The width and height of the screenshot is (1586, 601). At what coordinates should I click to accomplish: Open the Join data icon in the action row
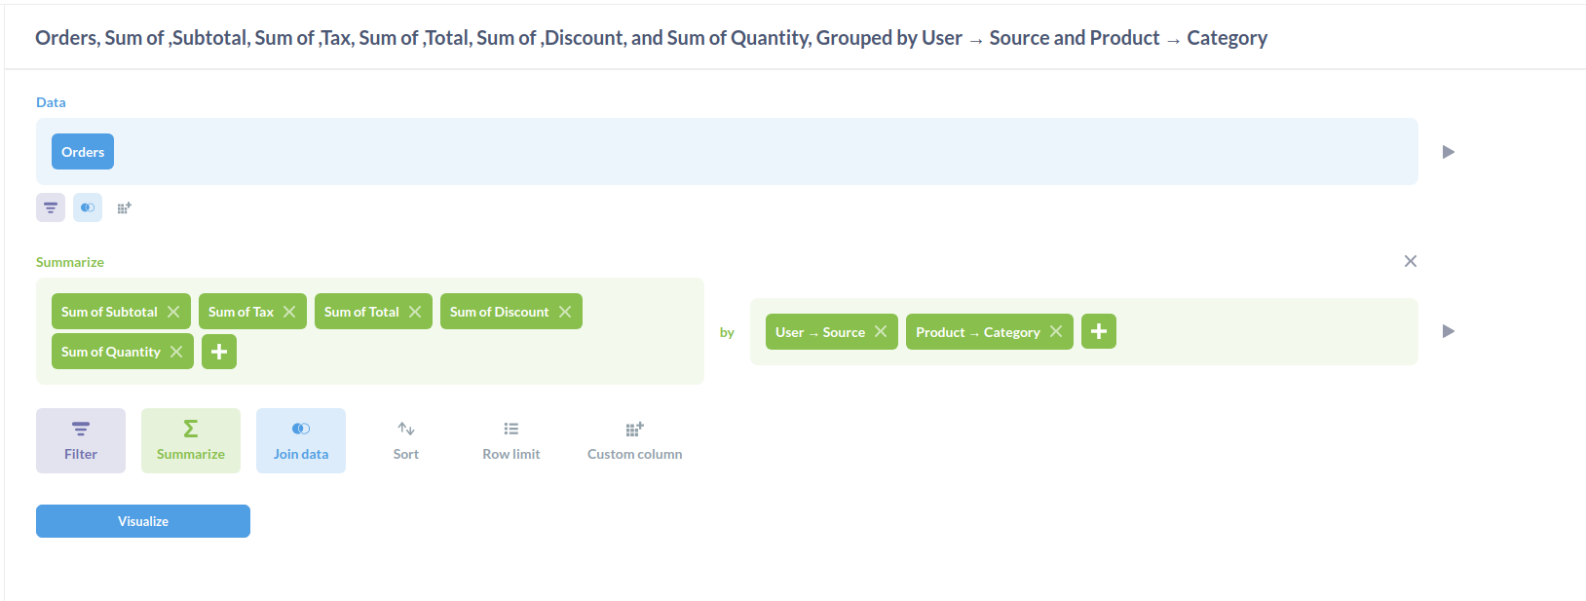coord(300,438)
